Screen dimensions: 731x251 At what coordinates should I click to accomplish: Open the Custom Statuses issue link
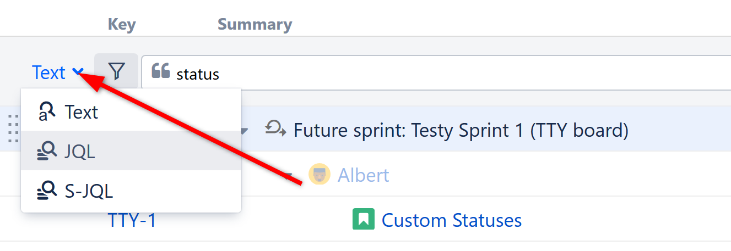pyautogui.click(x=451, y=220)
